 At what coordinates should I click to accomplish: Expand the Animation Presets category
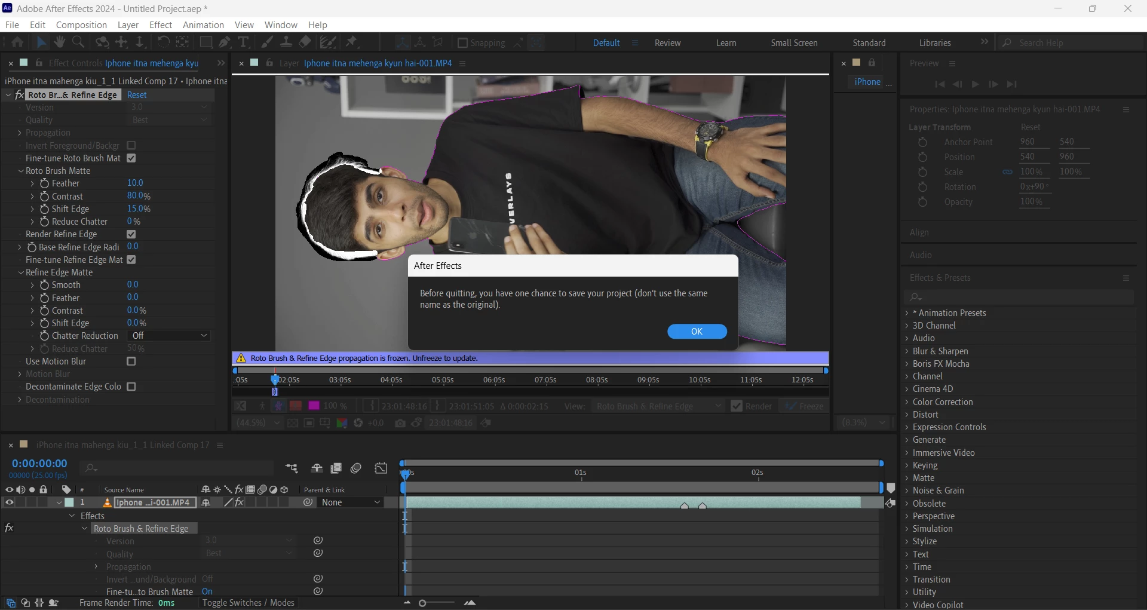[x=907, y=313]
